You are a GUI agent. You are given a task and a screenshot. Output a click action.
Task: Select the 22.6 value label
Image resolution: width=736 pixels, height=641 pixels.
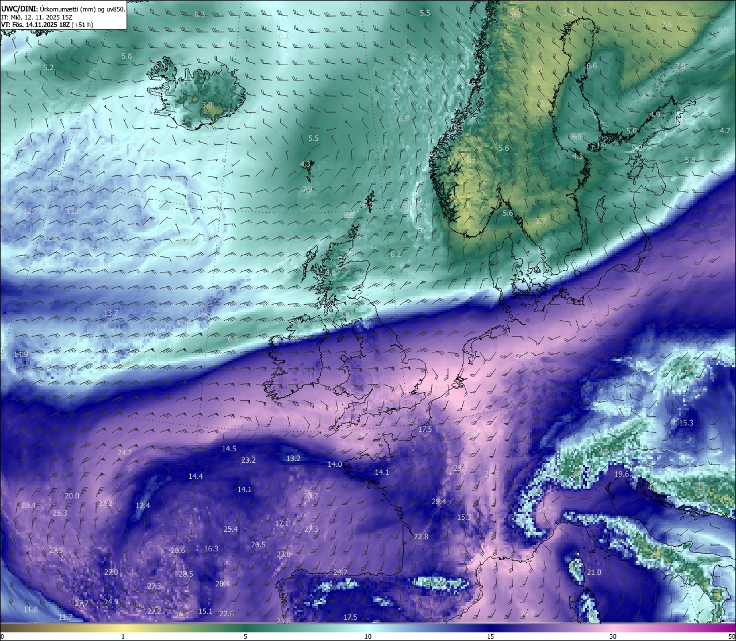(x=227, y=613)
